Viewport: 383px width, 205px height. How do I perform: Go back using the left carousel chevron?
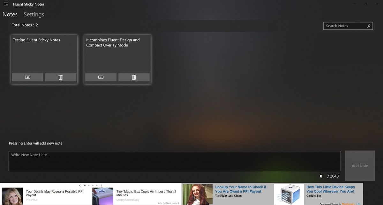[80, 185]
